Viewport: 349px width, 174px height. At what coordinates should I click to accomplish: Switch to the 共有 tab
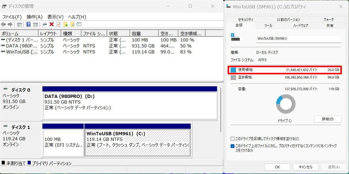330,26
